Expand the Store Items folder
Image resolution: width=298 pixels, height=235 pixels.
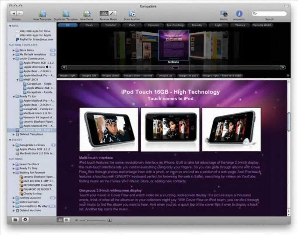click(13, 50)
